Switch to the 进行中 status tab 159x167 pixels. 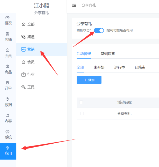click(120, 67)
